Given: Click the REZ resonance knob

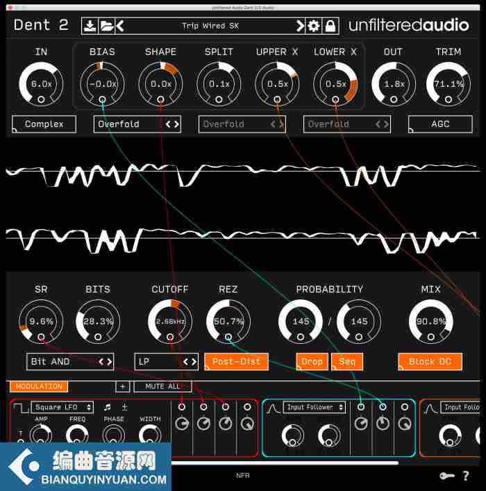Looking at the screenshot, I should tap(228, 322).
